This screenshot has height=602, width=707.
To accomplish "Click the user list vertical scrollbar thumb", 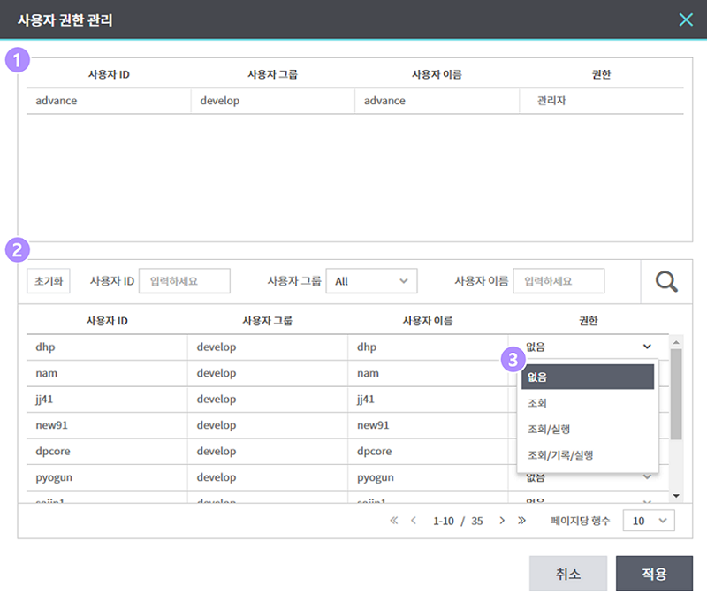I will coord(676,394).
